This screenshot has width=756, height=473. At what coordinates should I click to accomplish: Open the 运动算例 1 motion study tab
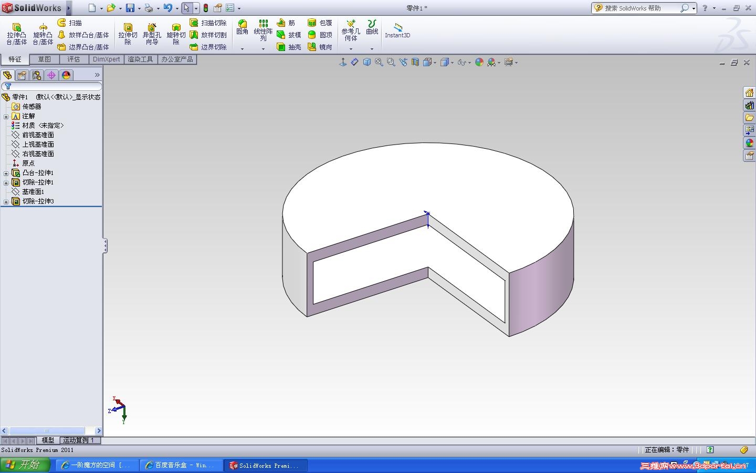pos(79,440)
